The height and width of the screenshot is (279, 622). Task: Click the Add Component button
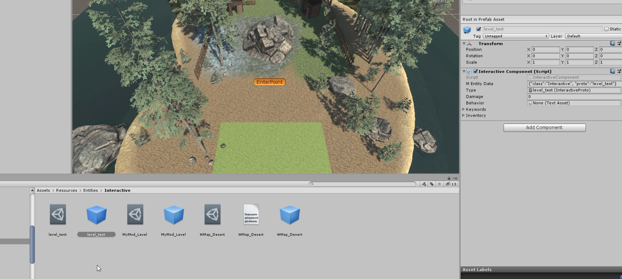(545, 128)
